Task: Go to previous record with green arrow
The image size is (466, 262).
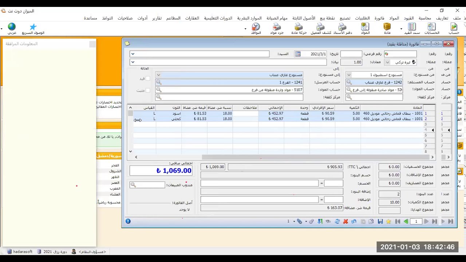Action: (x=406, y=221)
